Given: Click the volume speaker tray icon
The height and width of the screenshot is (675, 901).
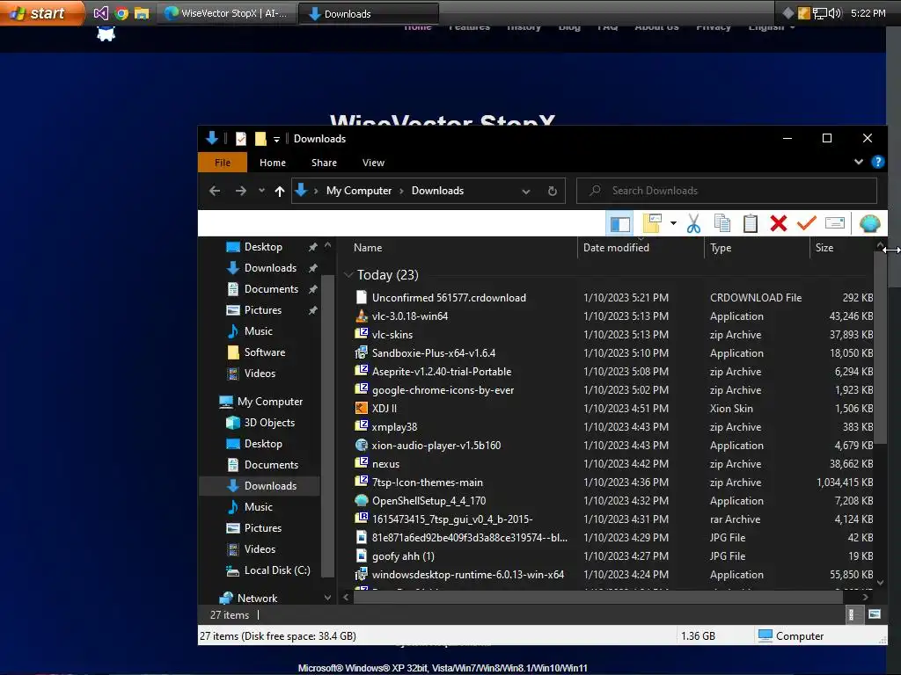Looking at the screenshot, I should pyautogui.click(x=836, y=13).
